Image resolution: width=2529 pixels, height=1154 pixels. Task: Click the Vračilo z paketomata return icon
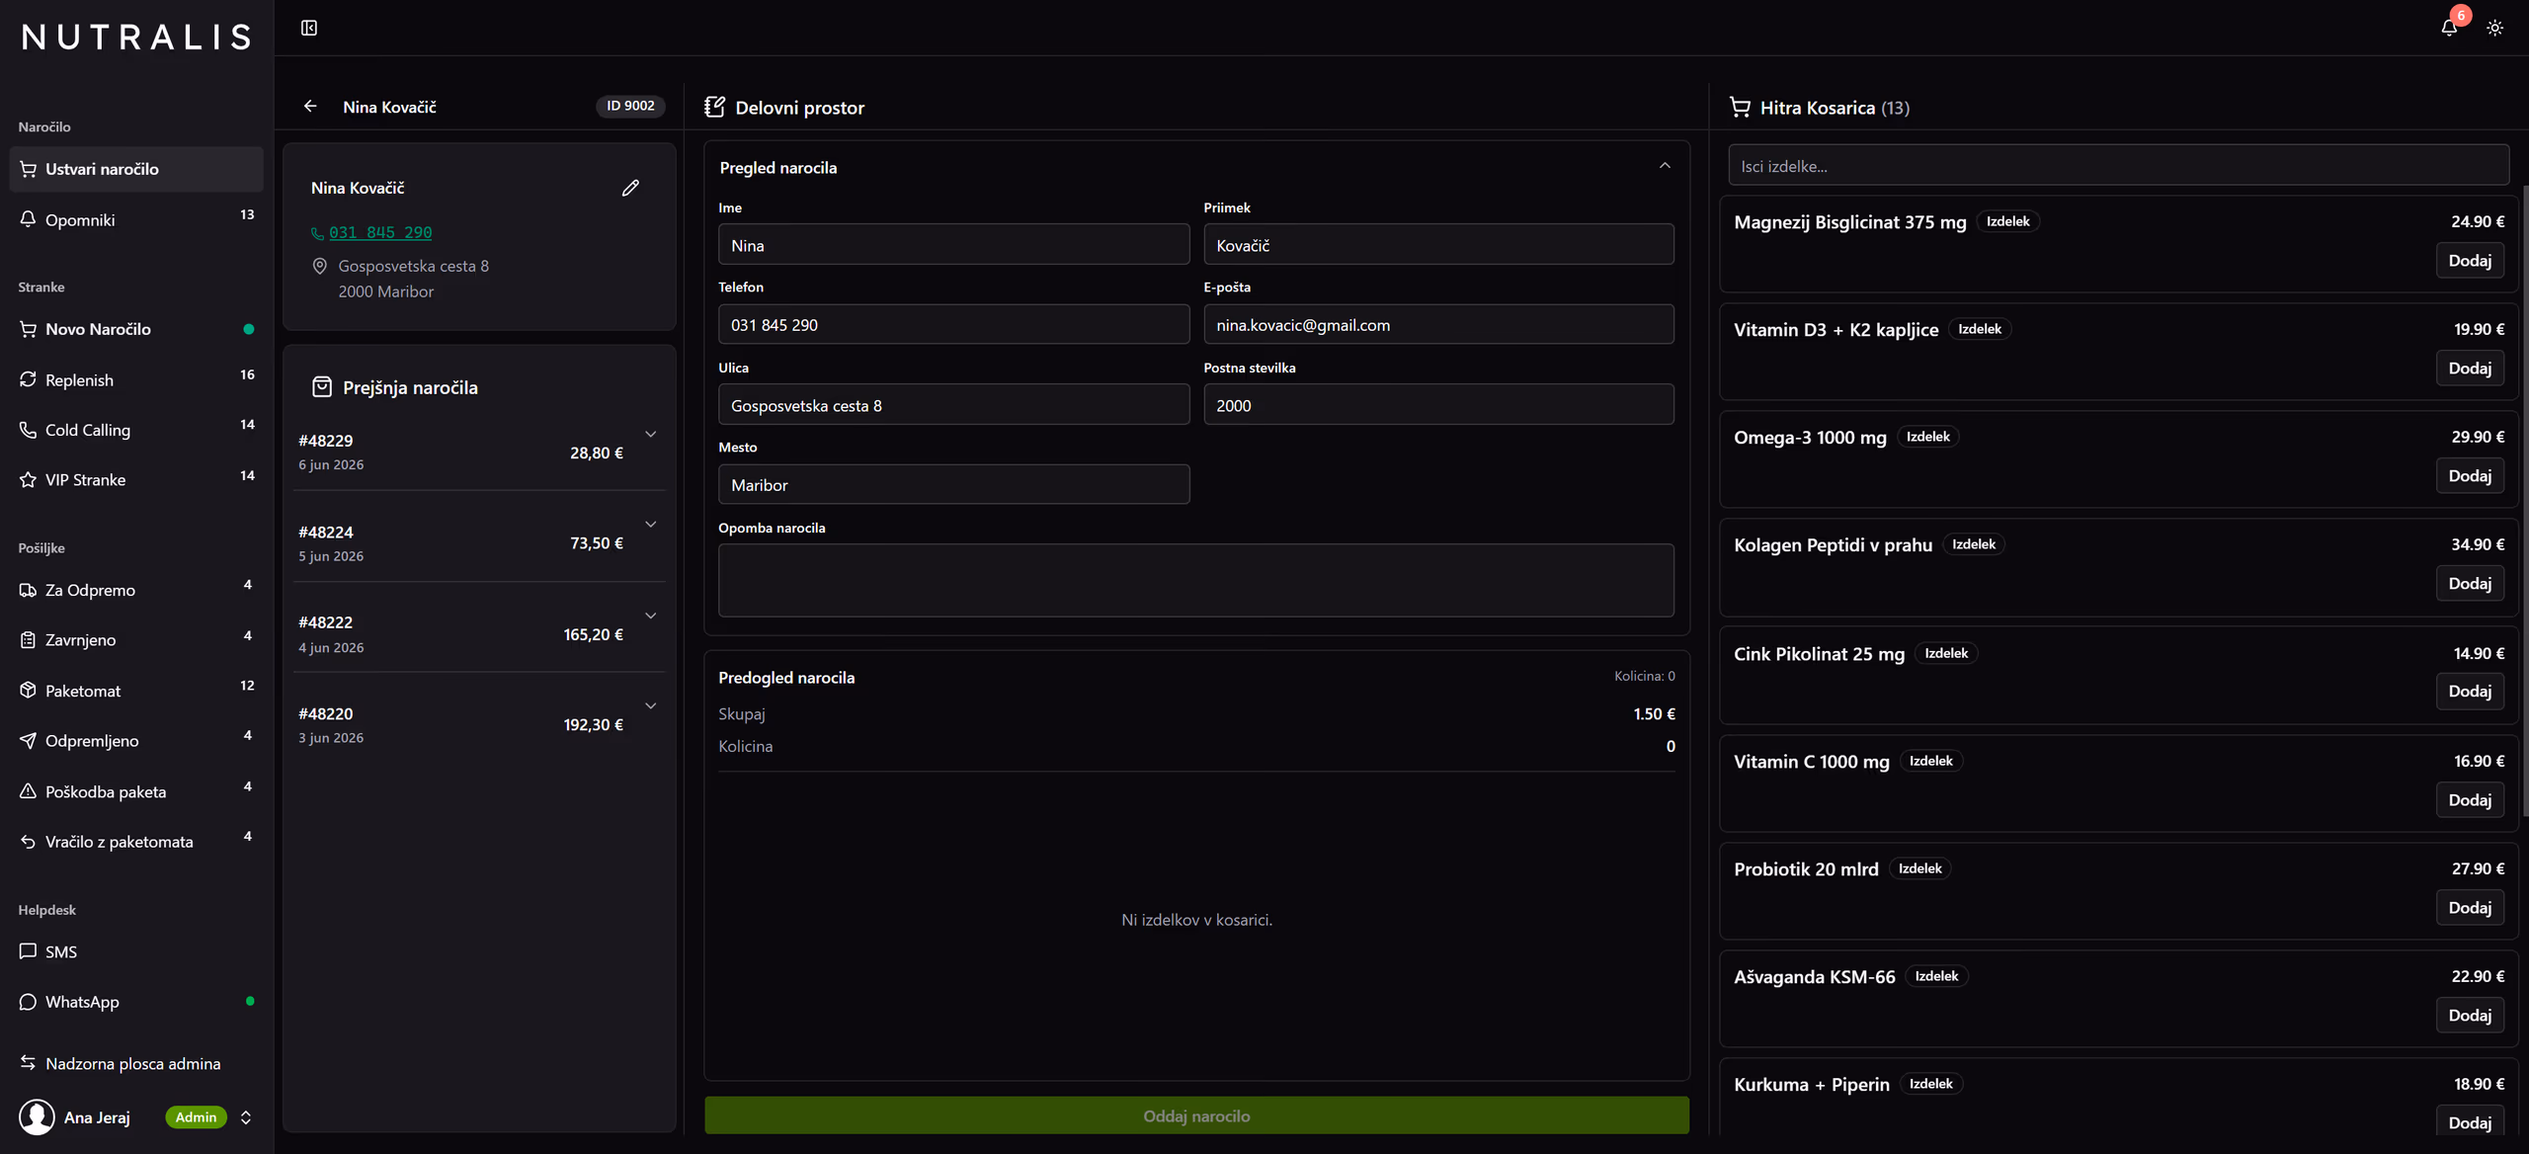pos(28,842)
